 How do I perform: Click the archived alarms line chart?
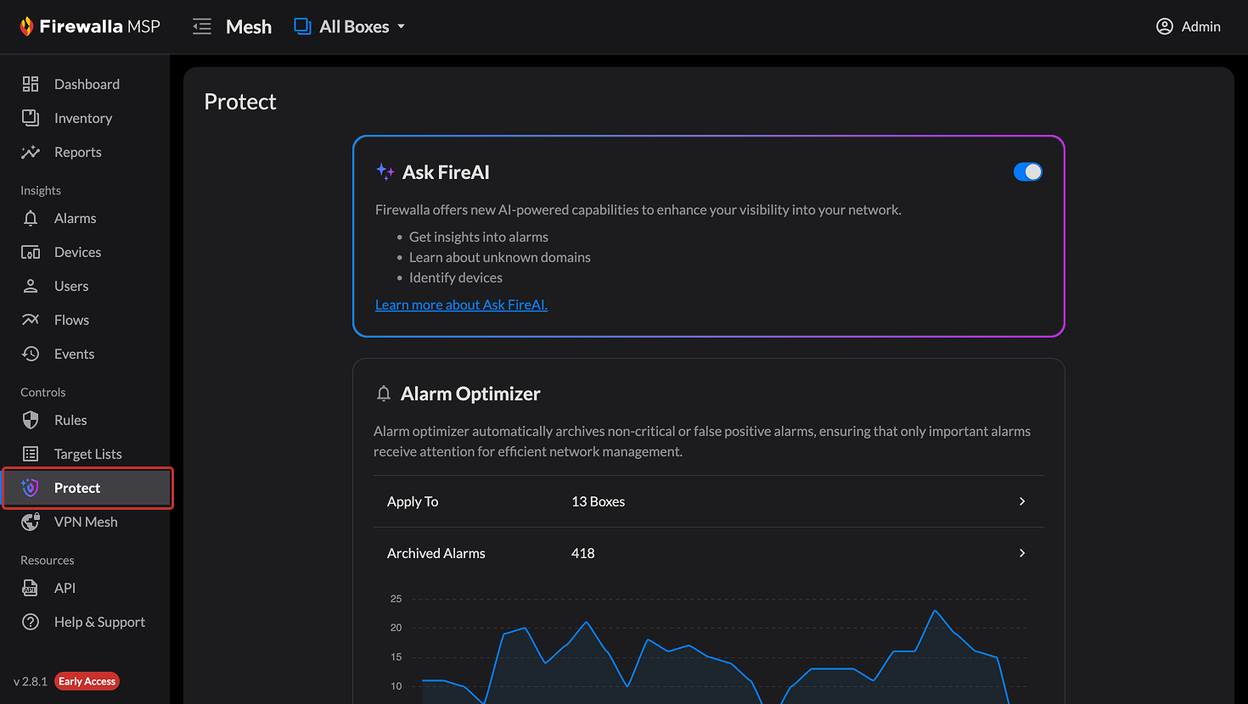(709, 649)
